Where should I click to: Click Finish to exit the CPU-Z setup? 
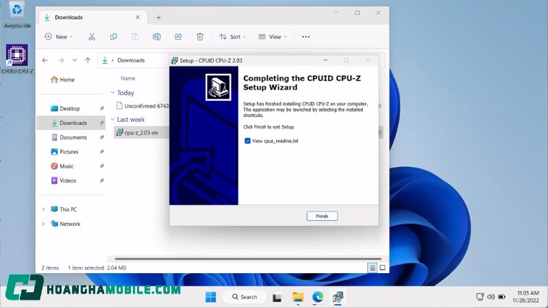tap(322, 216)
